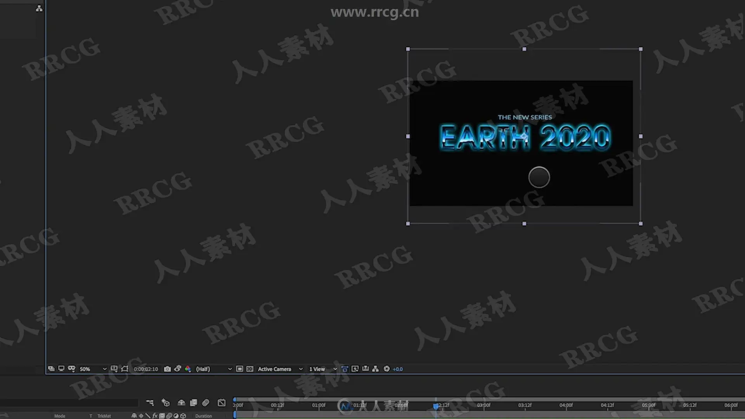This screenshot has height=419, width=745.
Task: Click Choose grid and guide options icon
Action: pos(114,369)
